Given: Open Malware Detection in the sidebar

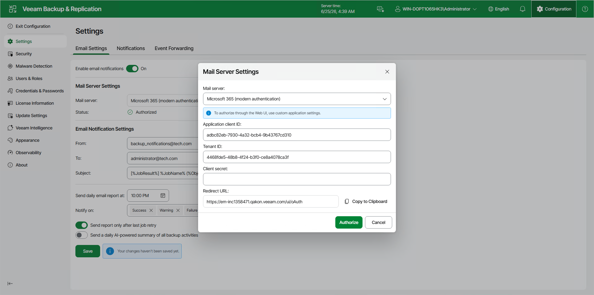Looking at the screenshot, I should (x=35, y=66).
